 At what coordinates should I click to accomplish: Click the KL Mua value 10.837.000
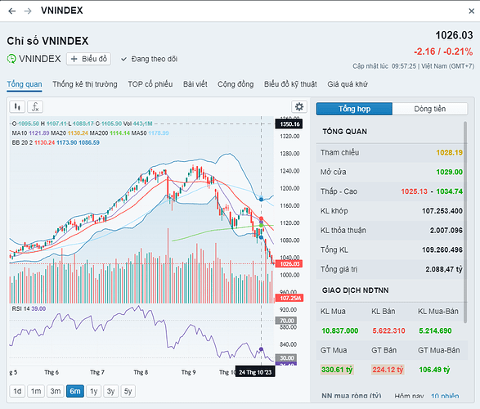coord(340,330)
